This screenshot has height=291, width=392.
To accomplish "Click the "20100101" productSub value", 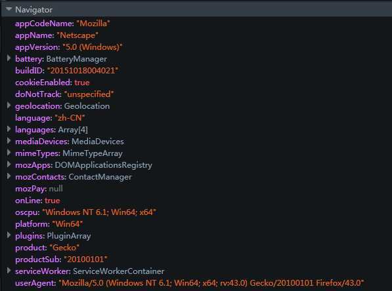I will [86, 260].
